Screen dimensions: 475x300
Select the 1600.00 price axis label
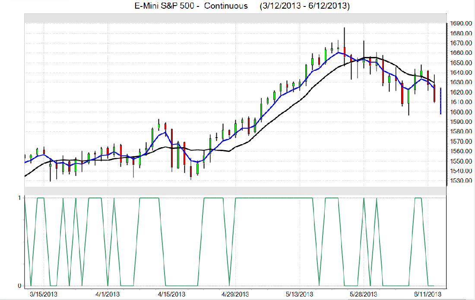tap(459, 112)
